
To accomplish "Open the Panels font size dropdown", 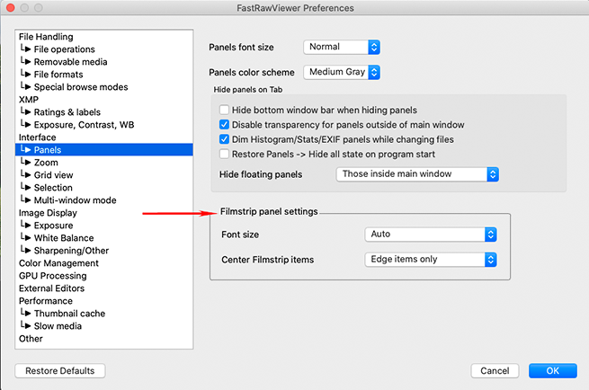I will (x=342, y=47).
